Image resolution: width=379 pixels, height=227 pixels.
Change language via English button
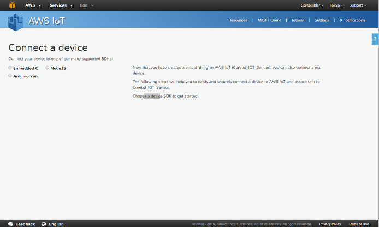[52, 224]
